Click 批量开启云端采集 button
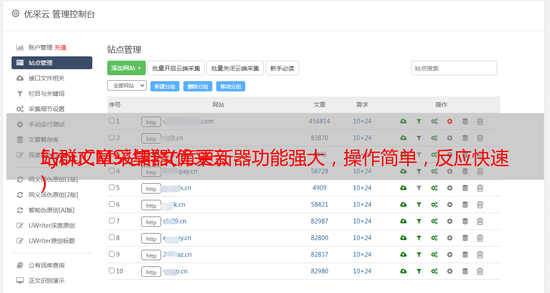 coord(176,68)
